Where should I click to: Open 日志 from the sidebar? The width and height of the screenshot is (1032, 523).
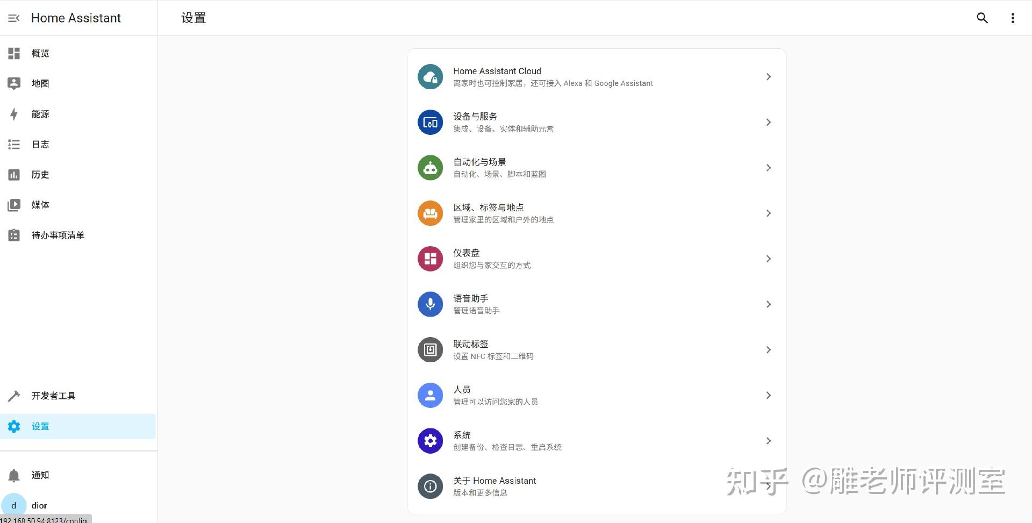tap(40, 144)
